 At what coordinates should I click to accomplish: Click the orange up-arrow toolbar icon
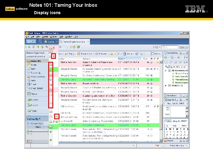click(42, 47)
